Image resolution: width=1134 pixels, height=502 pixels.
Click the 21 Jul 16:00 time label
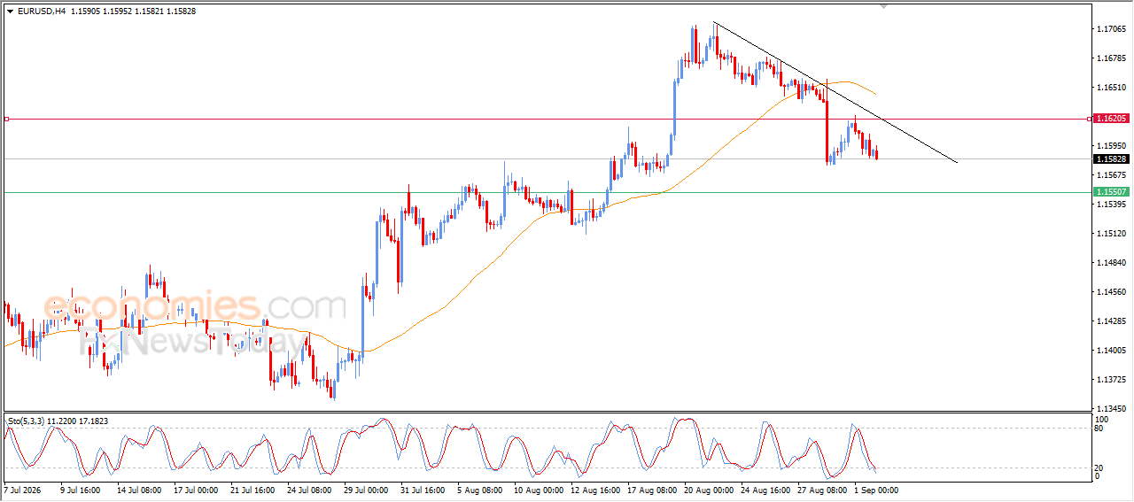(x=252, y=490)
